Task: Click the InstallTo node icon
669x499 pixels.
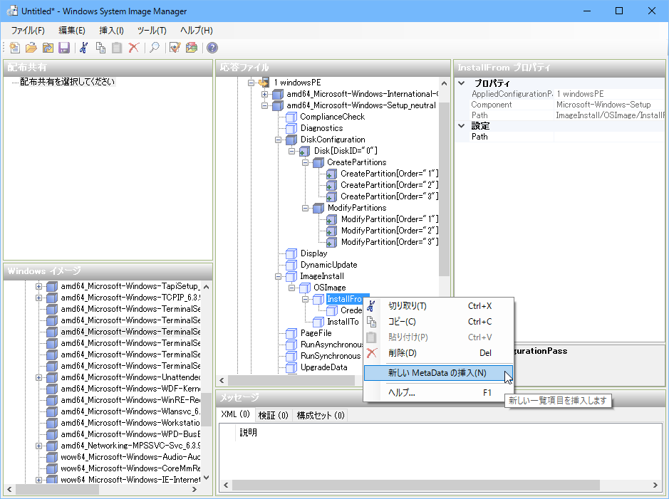Action: pos(318,322)
